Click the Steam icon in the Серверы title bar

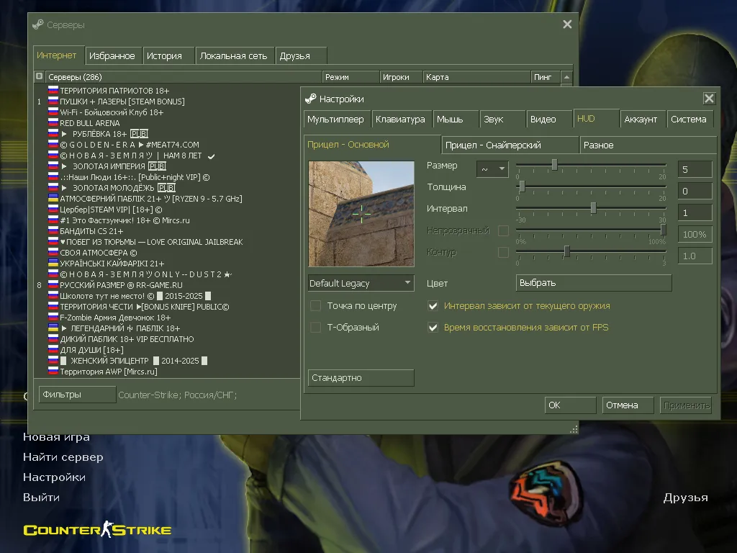[38, 24]
